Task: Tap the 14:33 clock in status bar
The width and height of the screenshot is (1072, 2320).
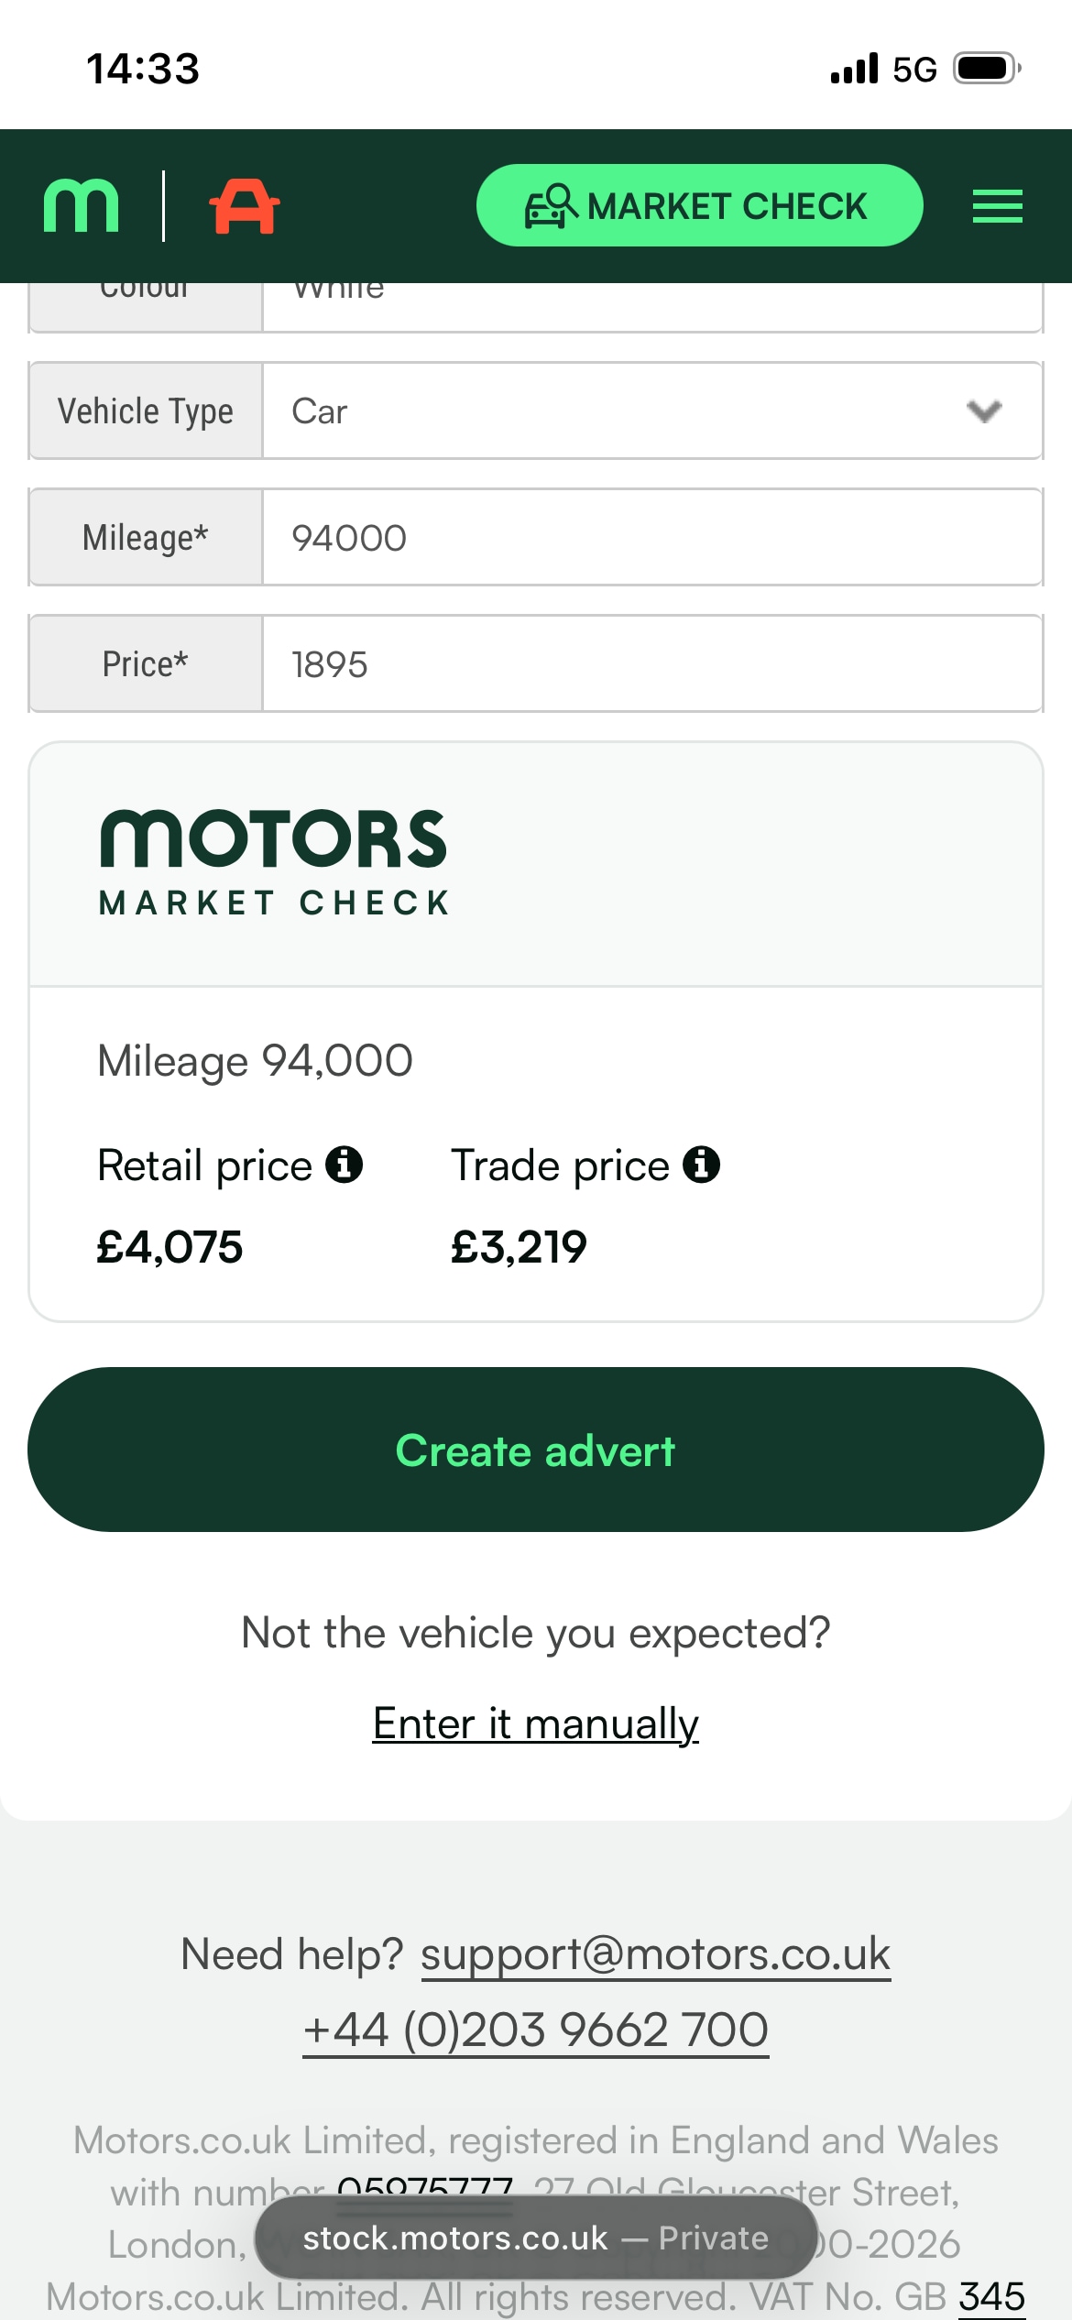Action: (143, 69)
